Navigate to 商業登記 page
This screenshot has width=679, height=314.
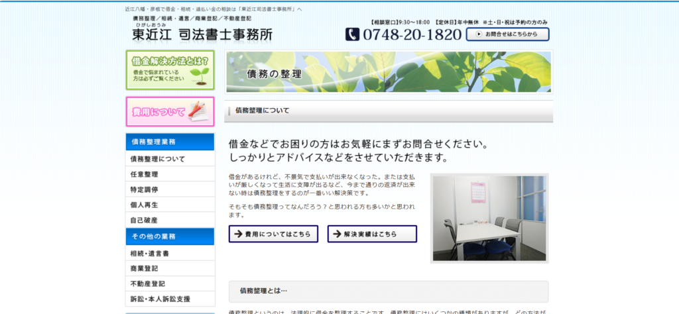170,268
